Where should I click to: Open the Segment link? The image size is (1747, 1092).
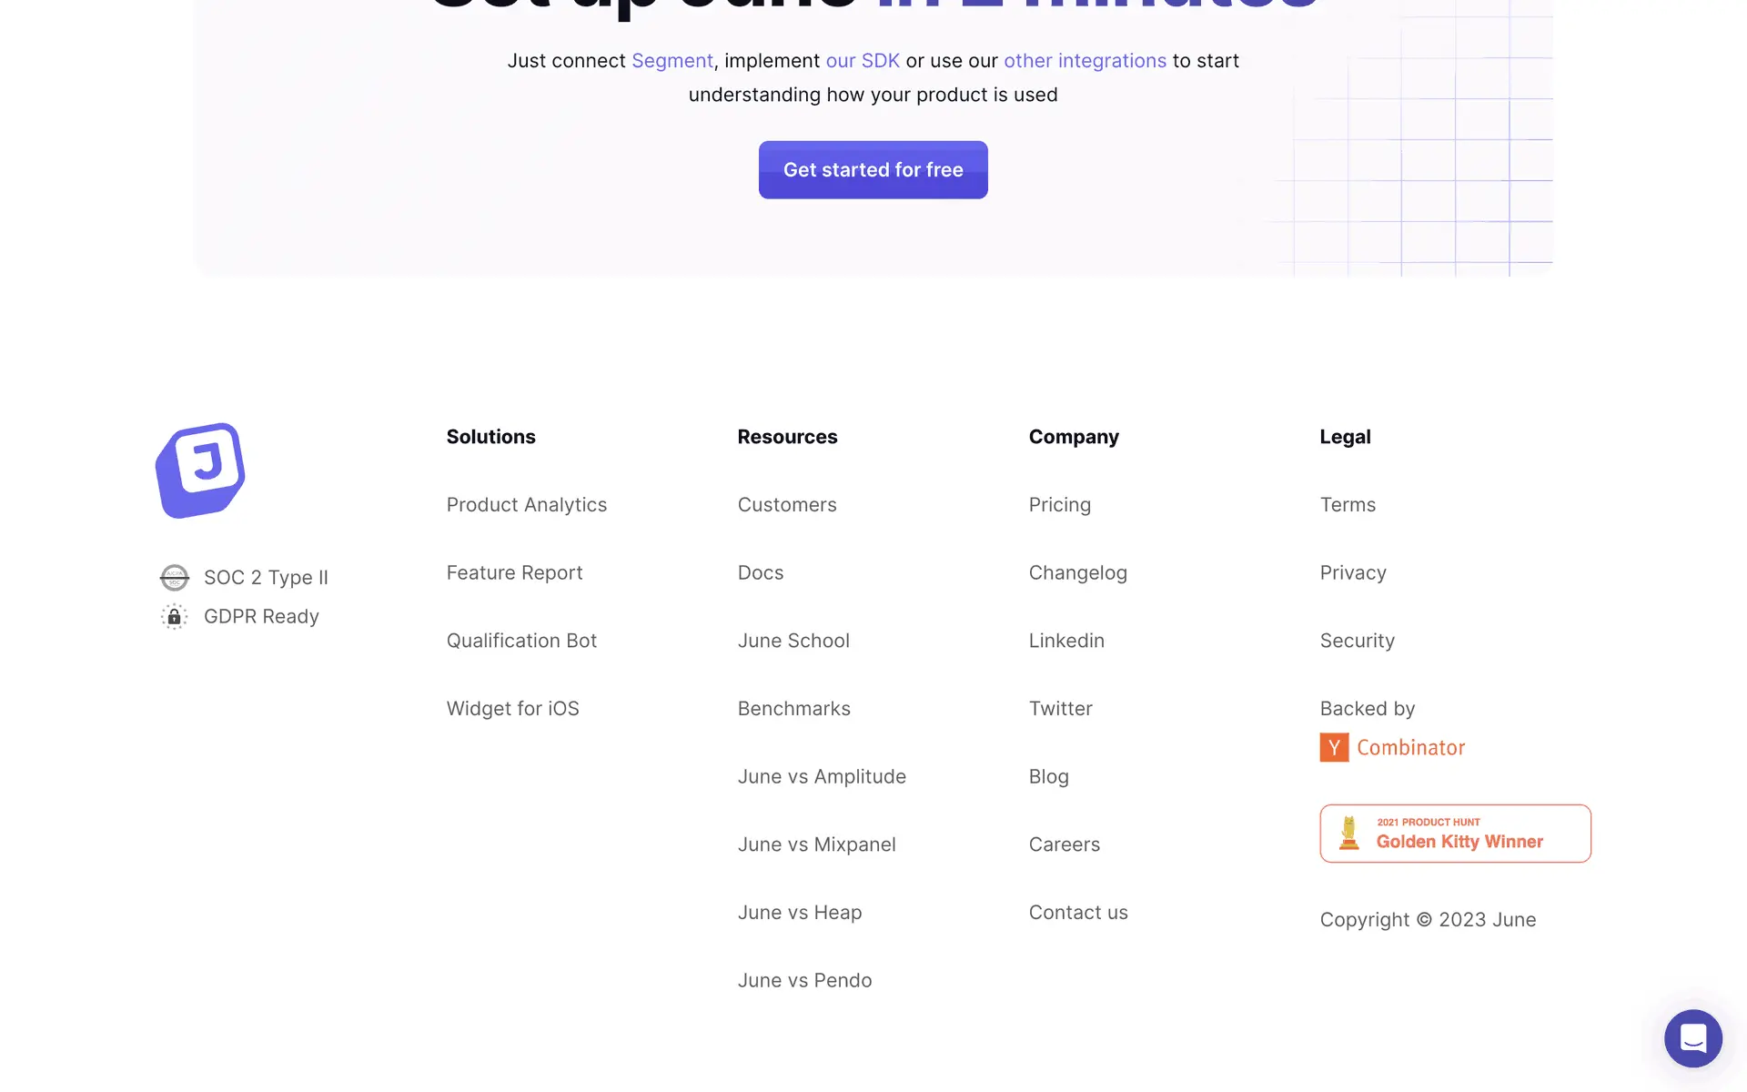[672, 61]
